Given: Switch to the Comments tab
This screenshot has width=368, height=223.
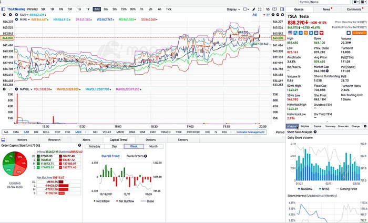Looking at the screenshot, I should pyautogui.click(x=354, y=9).
